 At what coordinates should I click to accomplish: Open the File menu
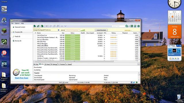(x=12, y=23)
